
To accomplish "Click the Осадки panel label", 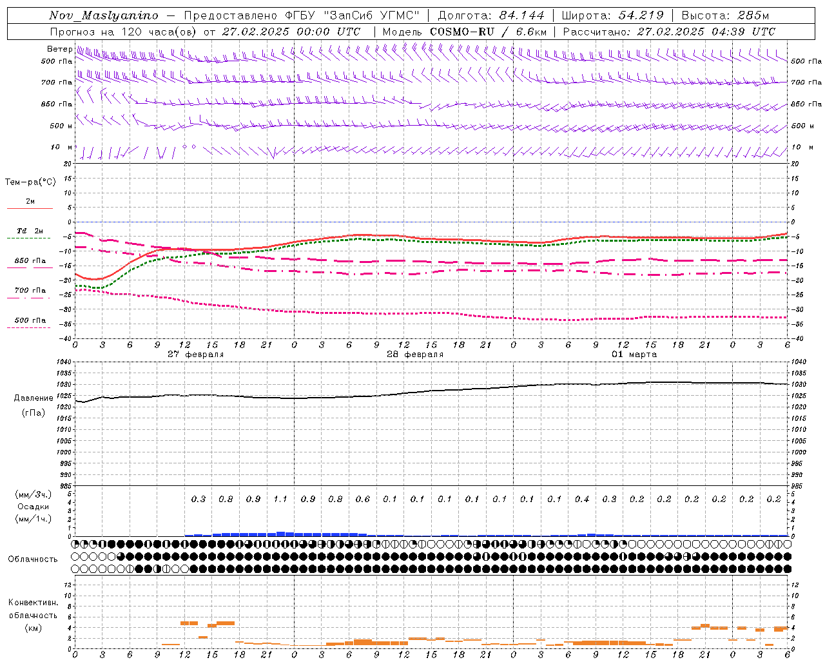I will [x=33, y=507].
